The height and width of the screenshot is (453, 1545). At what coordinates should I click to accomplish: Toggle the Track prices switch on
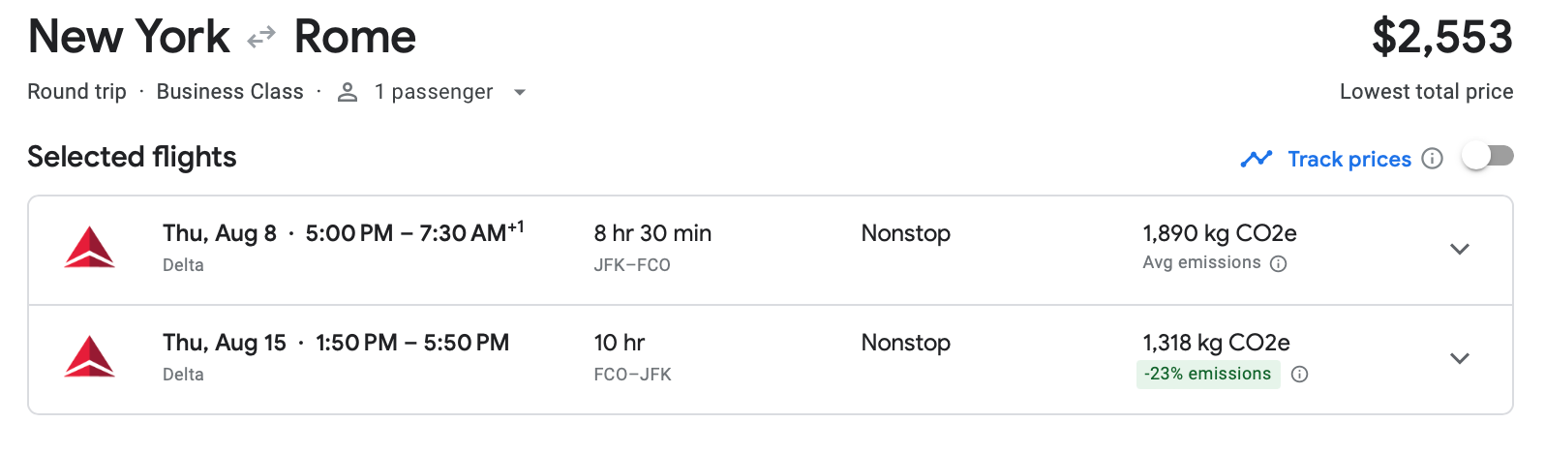point(1488,156)
